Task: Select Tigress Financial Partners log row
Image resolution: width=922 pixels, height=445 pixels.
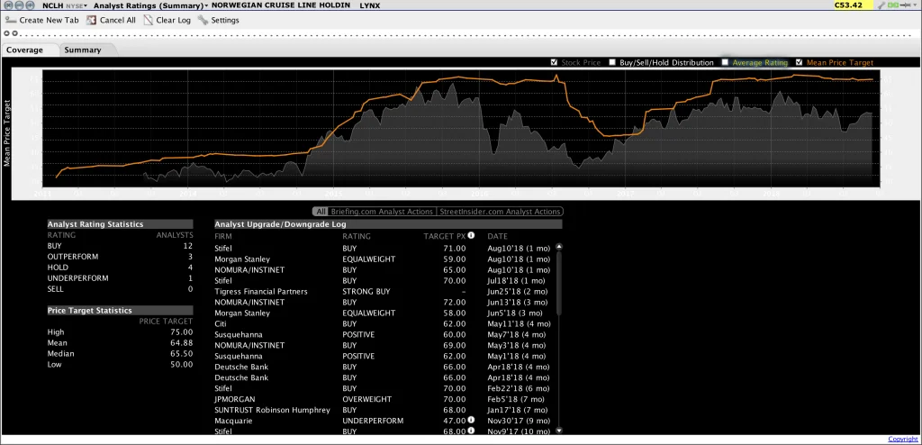Action: point(384,291)
